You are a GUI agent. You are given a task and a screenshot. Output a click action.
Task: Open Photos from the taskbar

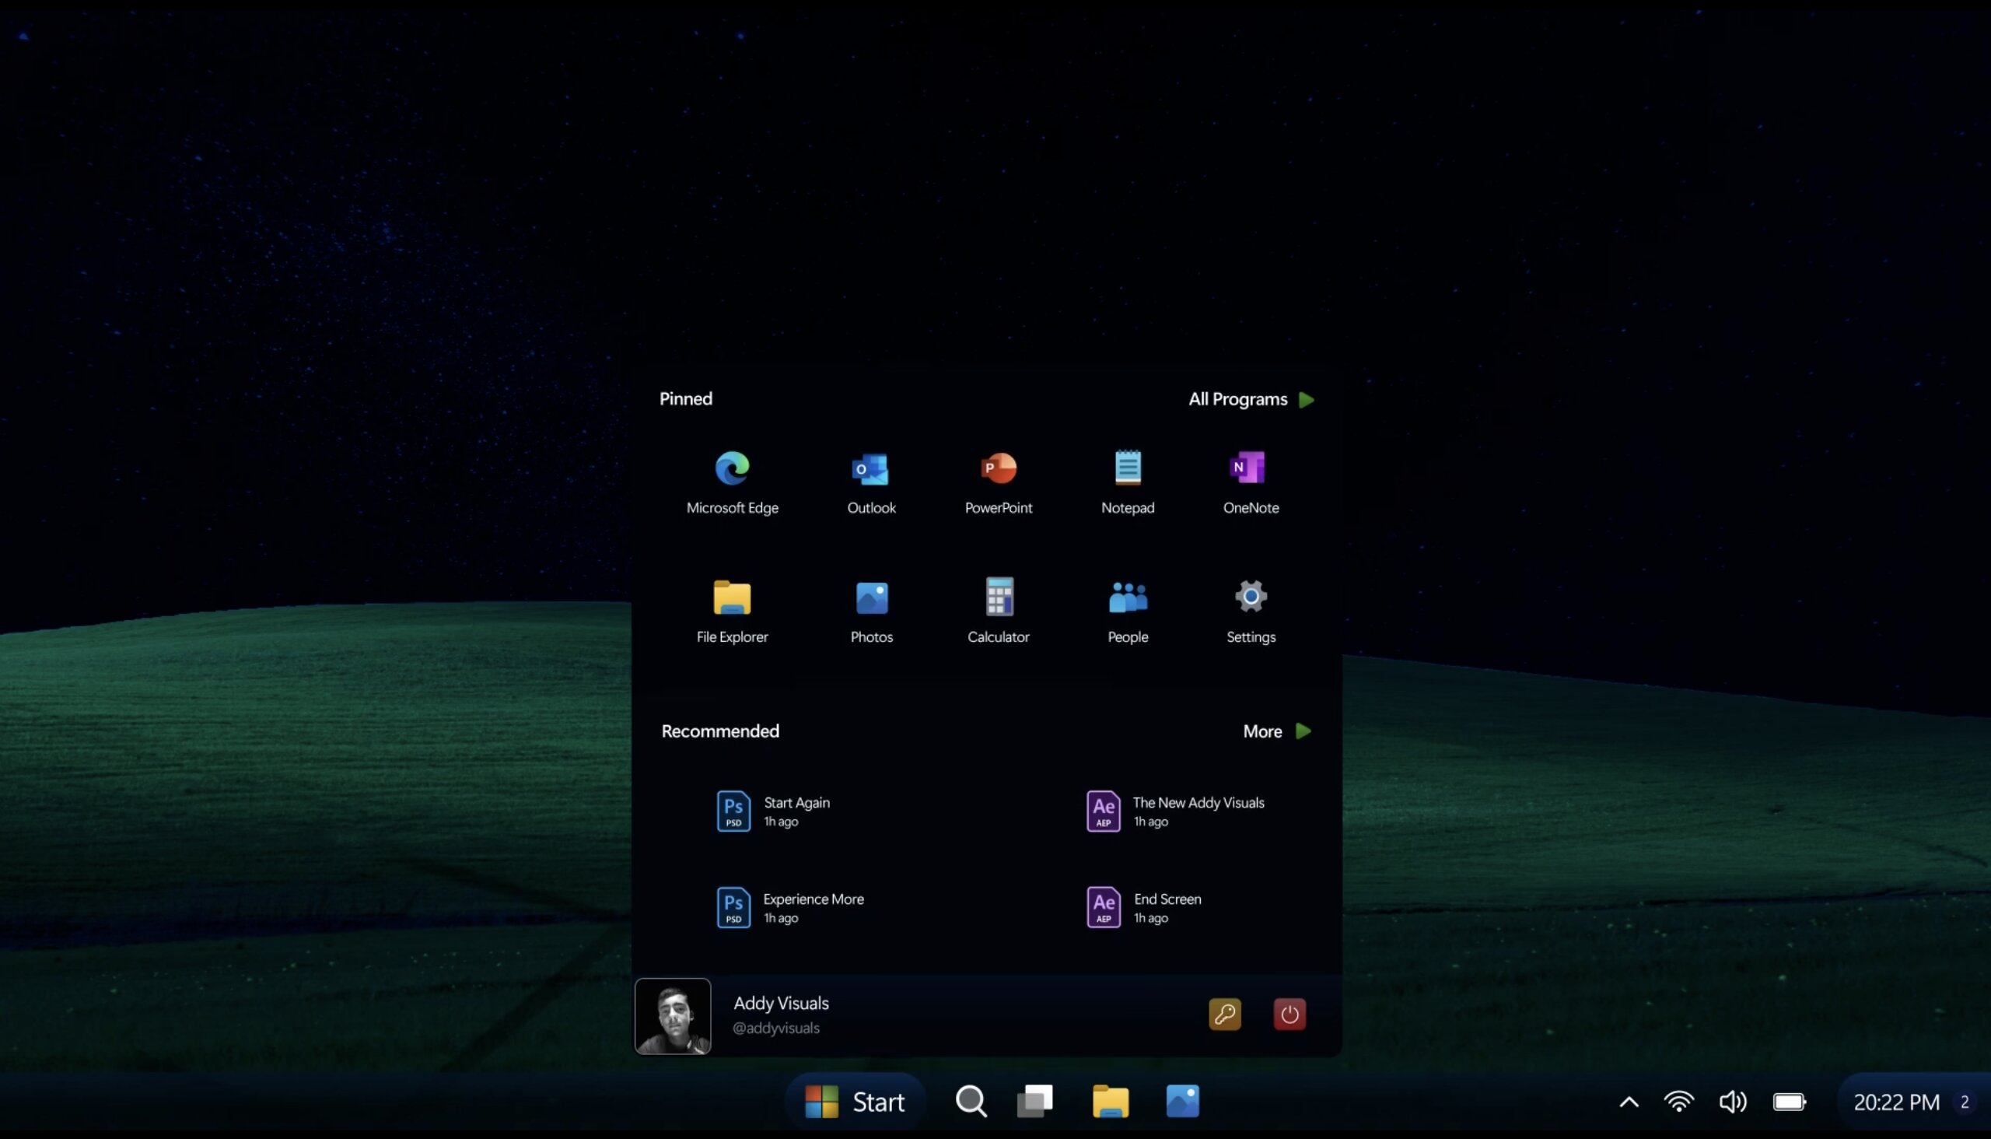click(1182, 1102)
